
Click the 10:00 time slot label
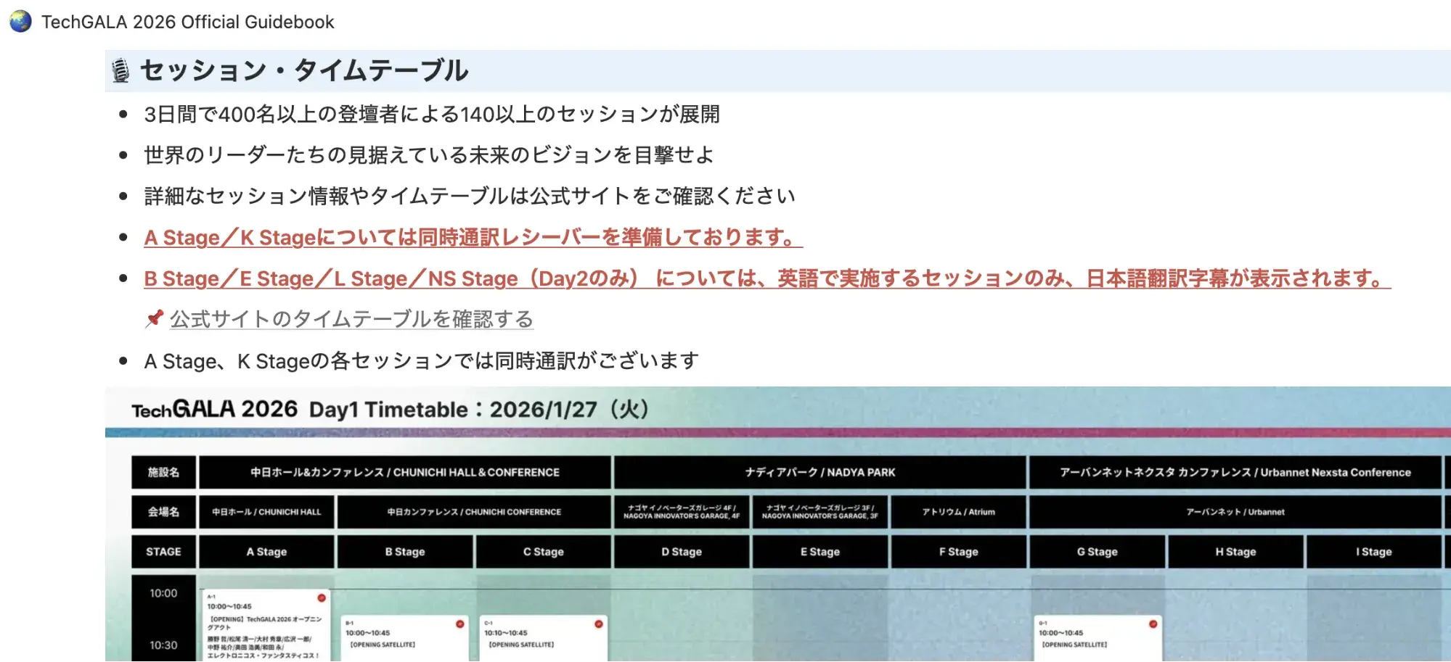(163, 593)
